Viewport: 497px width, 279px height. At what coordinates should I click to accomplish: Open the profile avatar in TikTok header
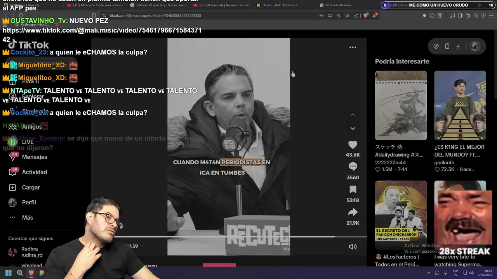[x=475, y=46]
